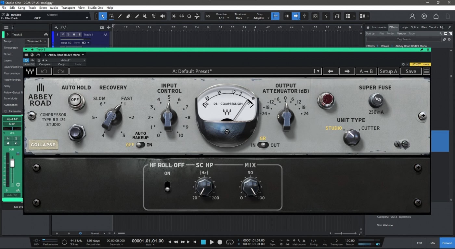Select the Eraser tool

(128, 16)
